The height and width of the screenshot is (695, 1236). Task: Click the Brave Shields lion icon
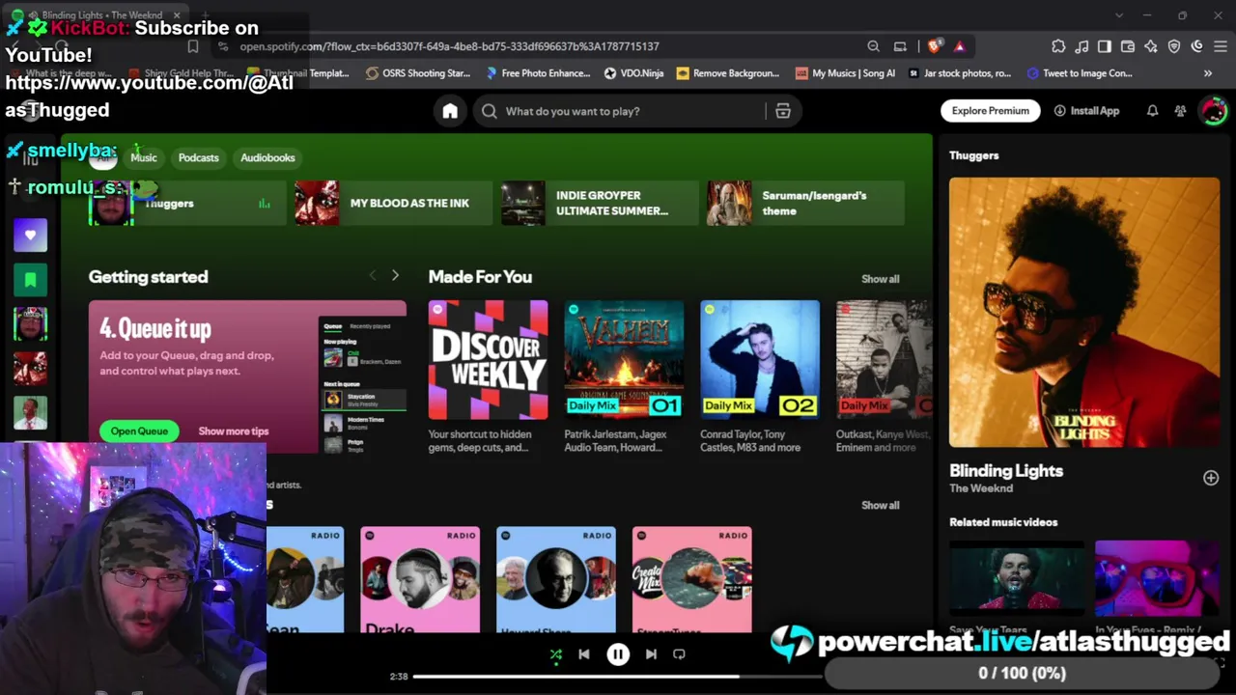click(934, 46)
